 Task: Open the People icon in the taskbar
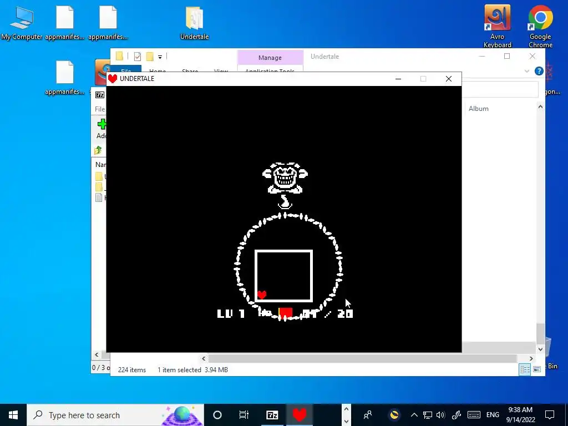[368, 415]
